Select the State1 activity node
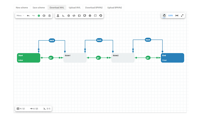The image size is (200, 114). (75, 58)
